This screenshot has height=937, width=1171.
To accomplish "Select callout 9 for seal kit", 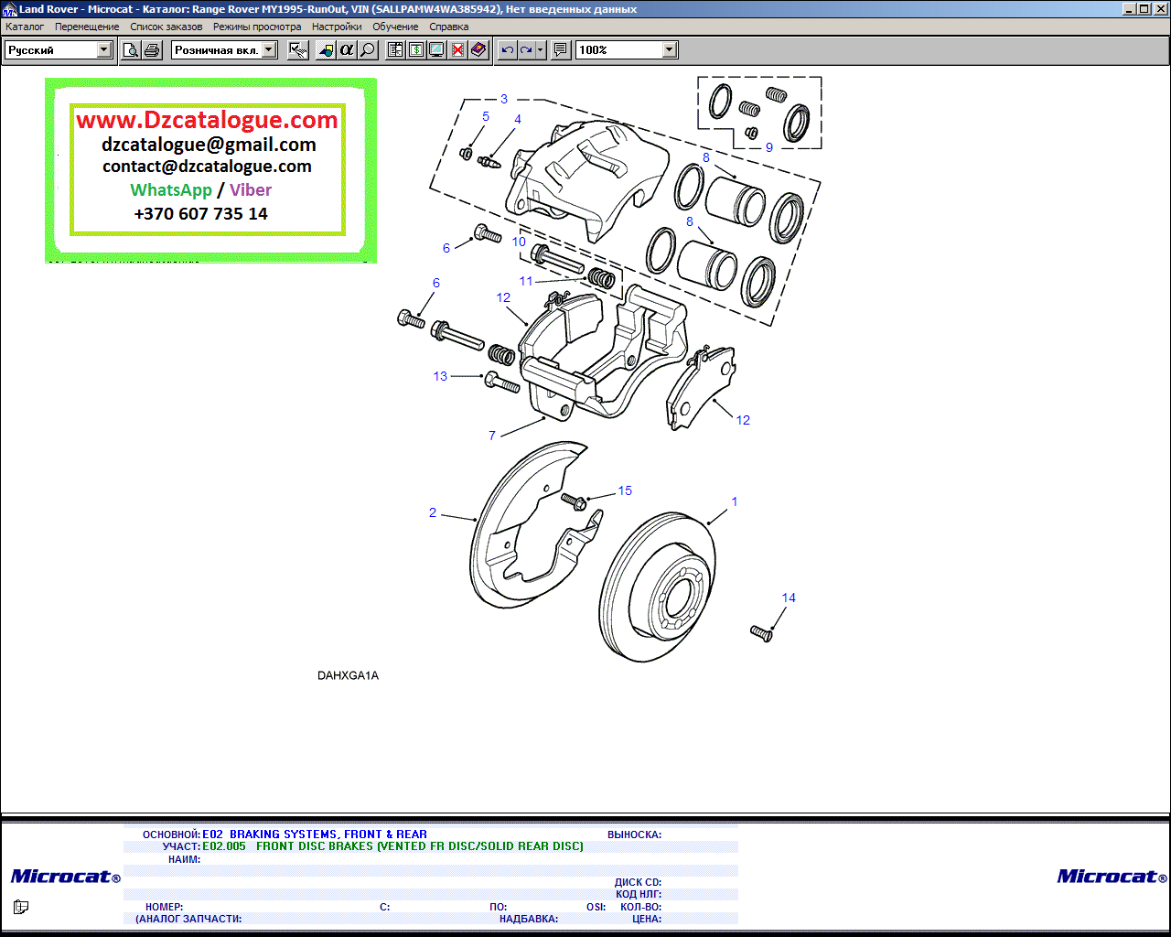I will click(769, 147).
